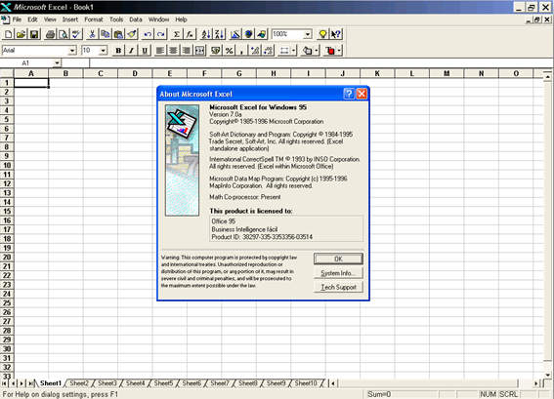Open Print Preview from the toolbar
Image resolution: width=554 pixels, height=399 pixels.
[64, 34]
